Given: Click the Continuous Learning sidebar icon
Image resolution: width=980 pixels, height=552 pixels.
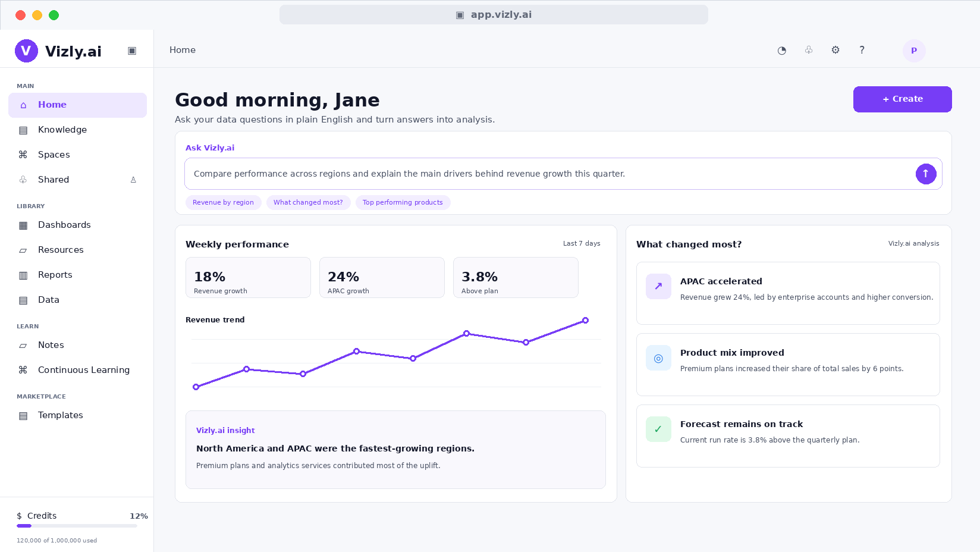Looking at the screenshot, I should (23, 370).
